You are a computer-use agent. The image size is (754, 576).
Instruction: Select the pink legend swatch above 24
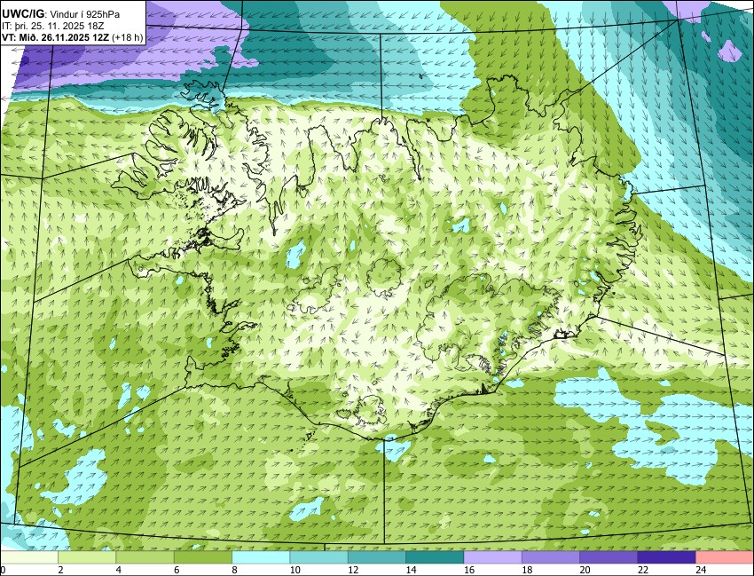click(725, 557)
